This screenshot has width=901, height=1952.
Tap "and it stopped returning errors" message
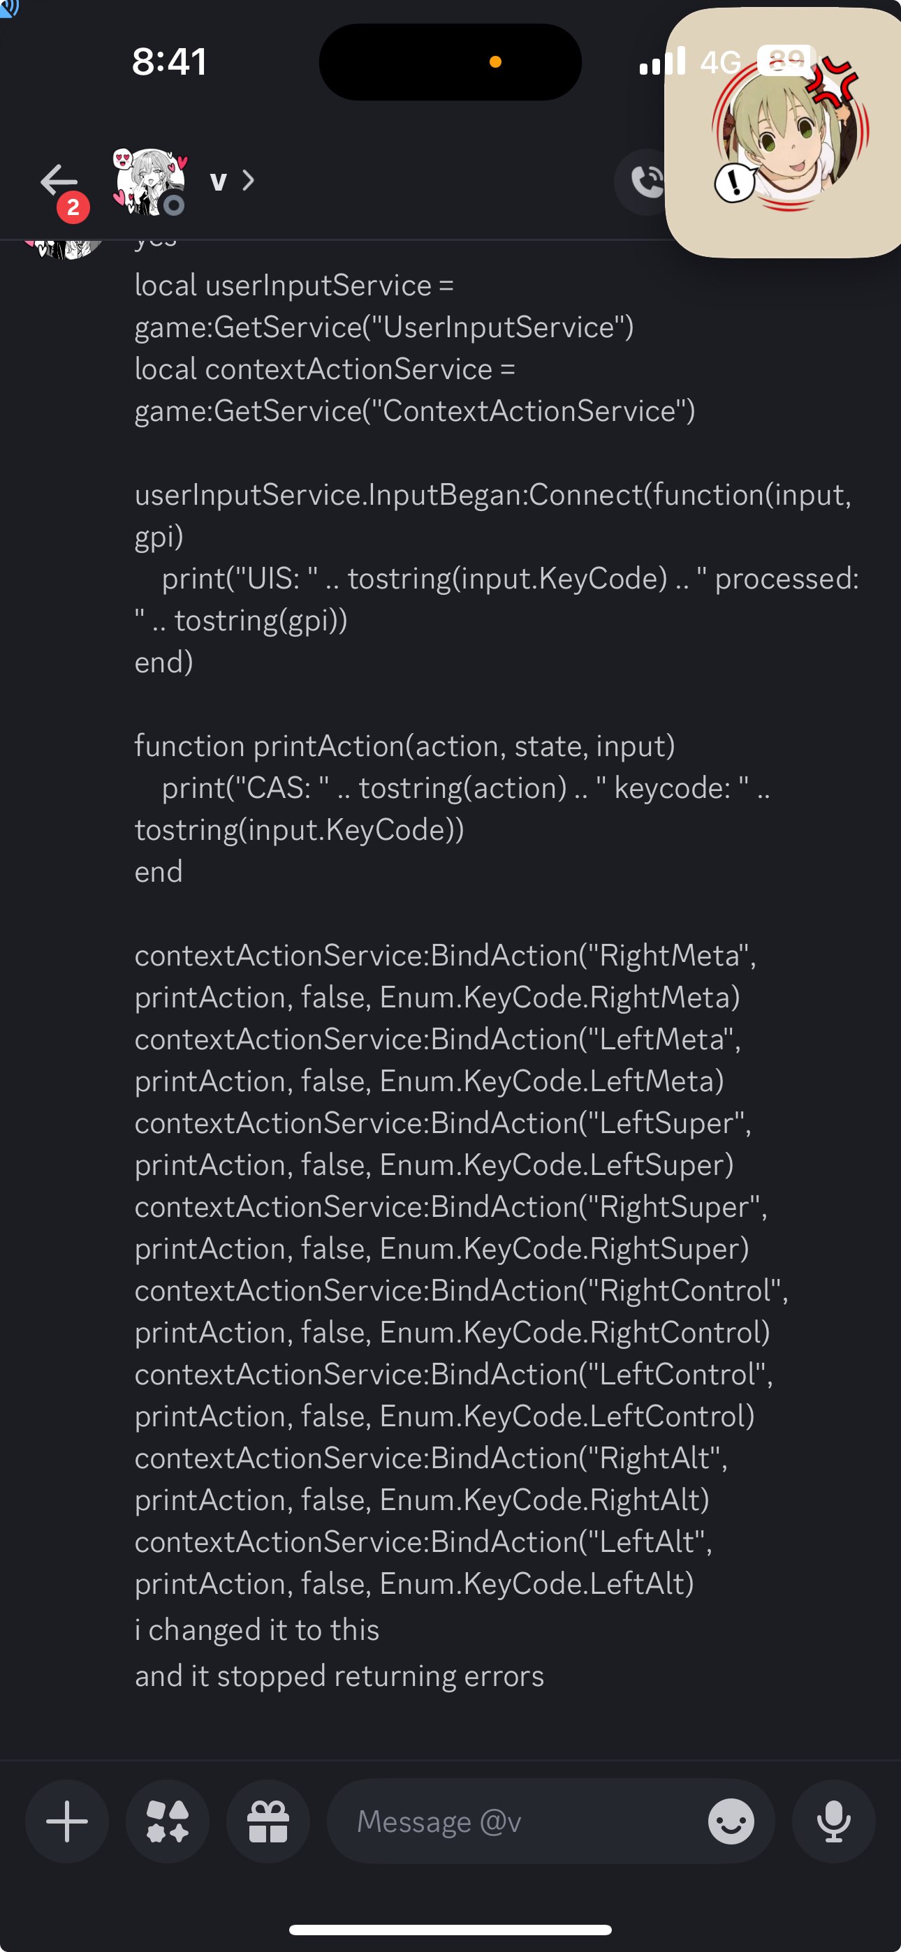(x=339, y=1676)
